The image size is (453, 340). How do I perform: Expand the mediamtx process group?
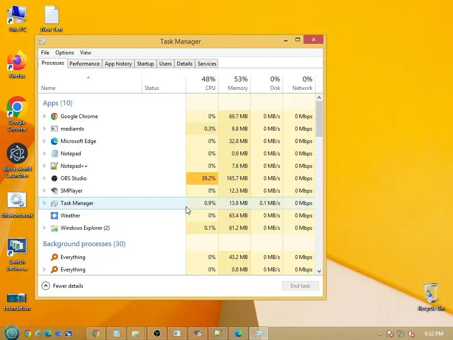(44, 129)
